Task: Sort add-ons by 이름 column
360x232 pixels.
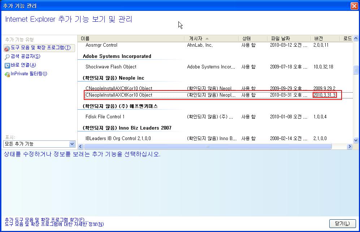Action: [x=131, y=38]
